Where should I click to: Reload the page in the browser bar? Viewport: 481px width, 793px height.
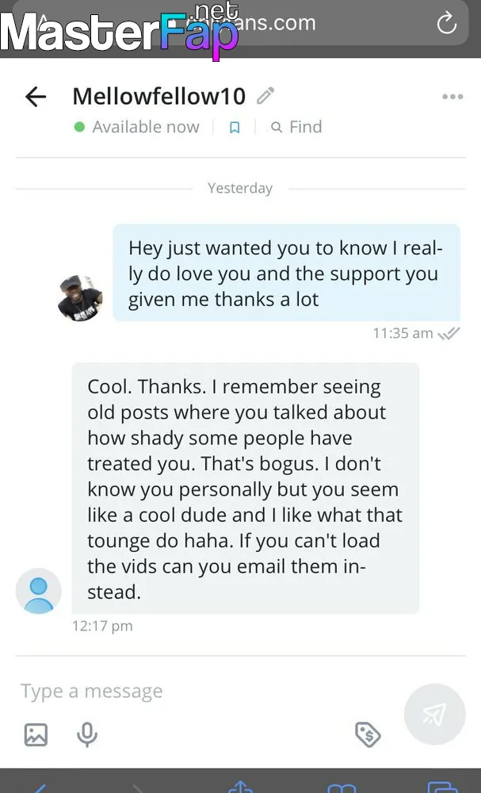[x=447, y=24]
